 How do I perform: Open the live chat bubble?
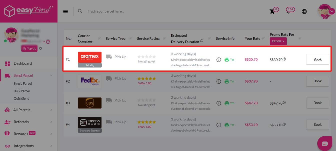tap(324, 143)
